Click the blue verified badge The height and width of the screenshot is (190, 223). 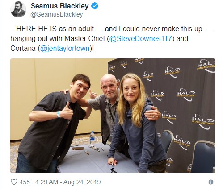point(95,6)
